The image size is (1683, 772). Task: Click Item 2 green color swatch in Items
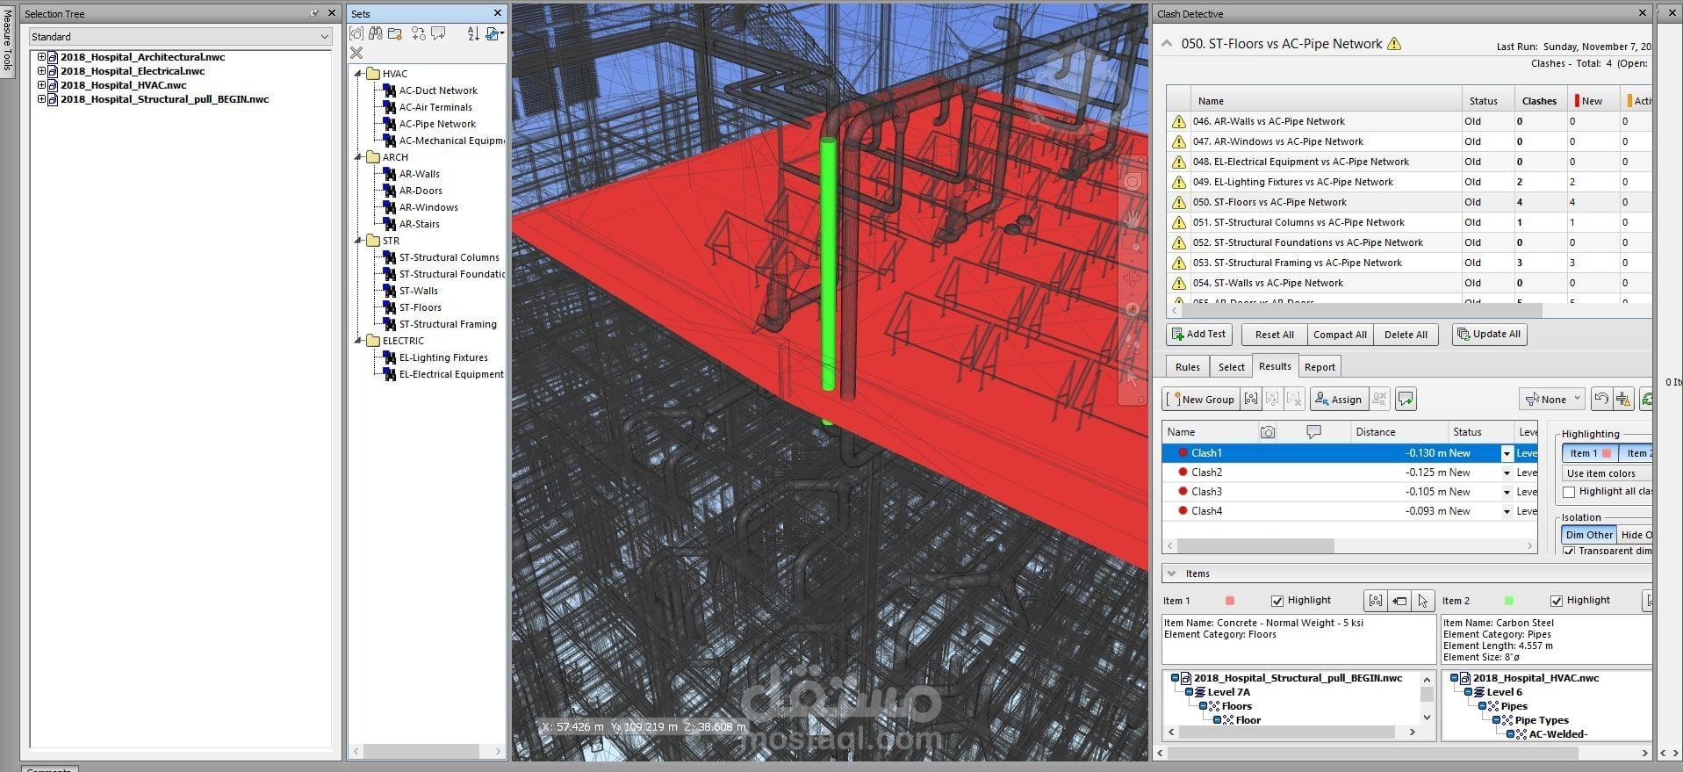pyautogui.click(x=1509, y=601)
